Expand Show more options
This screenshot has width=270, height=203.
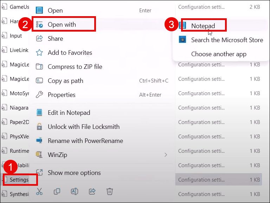tap(74, 173)
